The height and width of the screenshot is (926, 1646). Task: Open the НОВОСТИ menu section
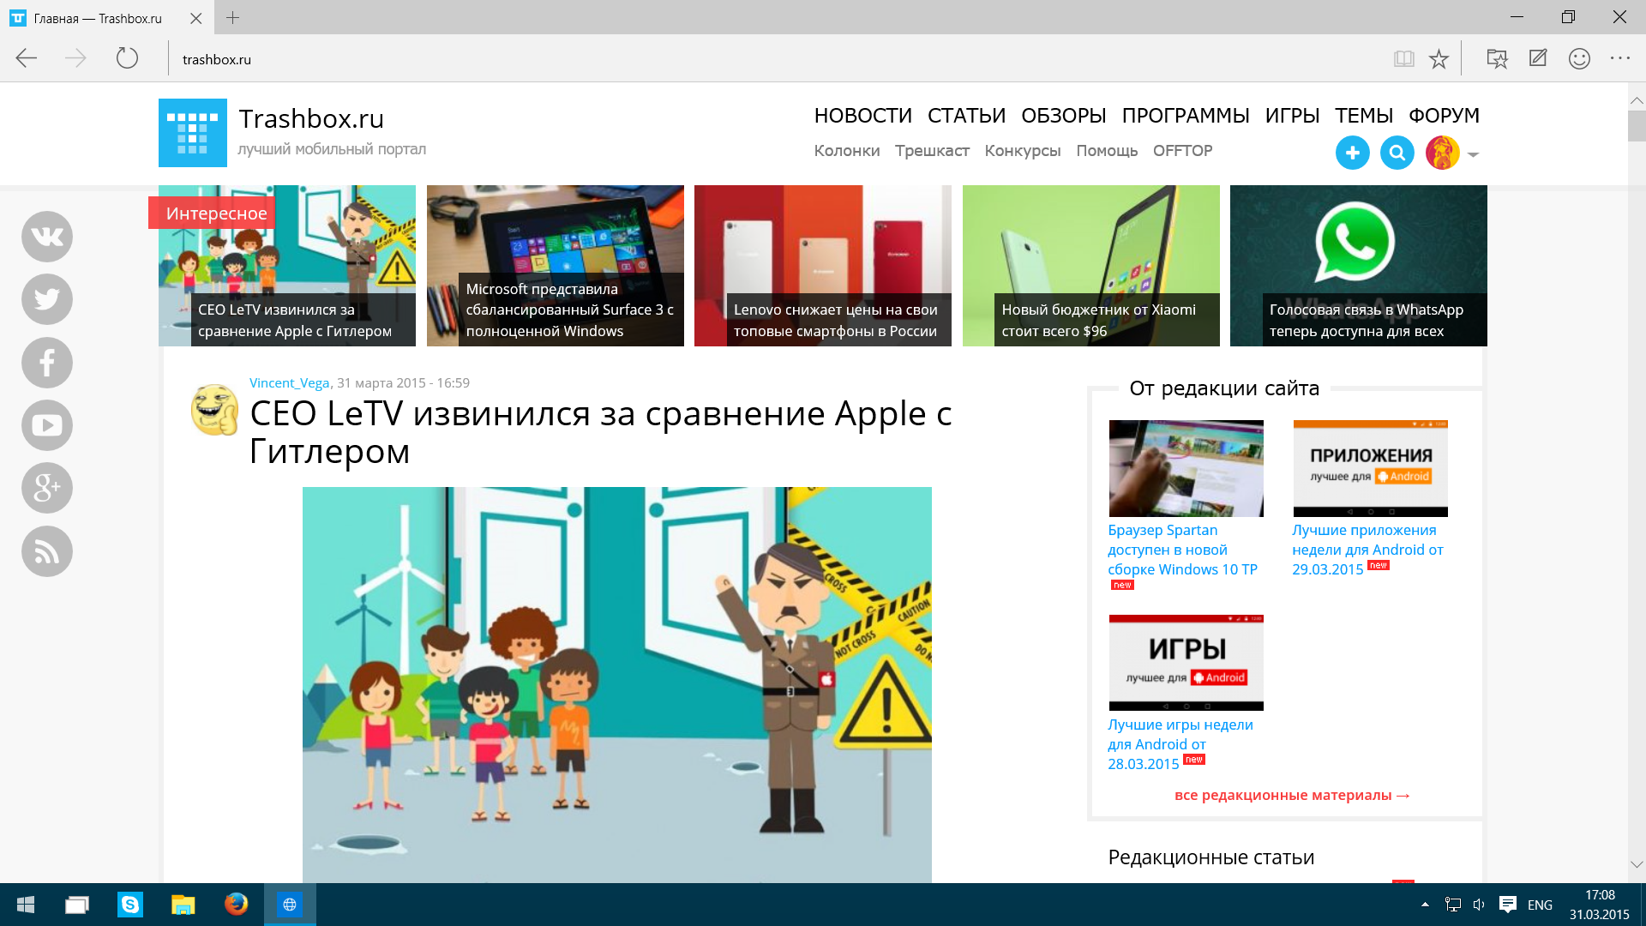(862, 115)
